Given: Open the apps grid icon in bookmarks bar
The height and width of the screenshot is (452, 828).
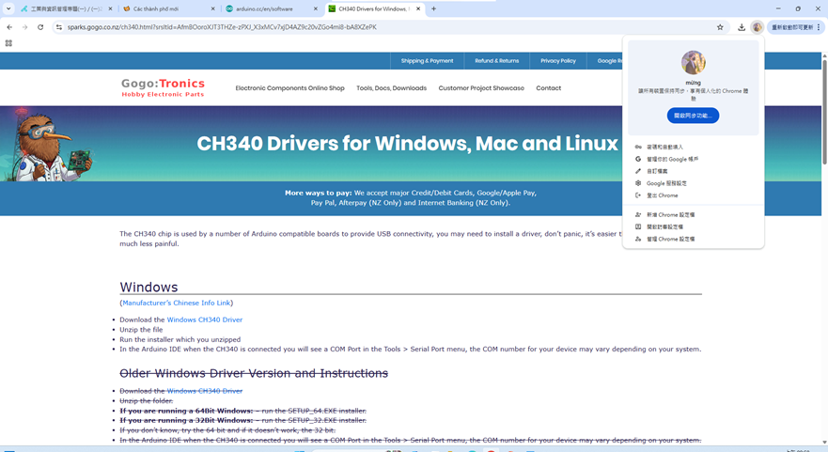Looking at the screenshot, I should pos(8,43).
